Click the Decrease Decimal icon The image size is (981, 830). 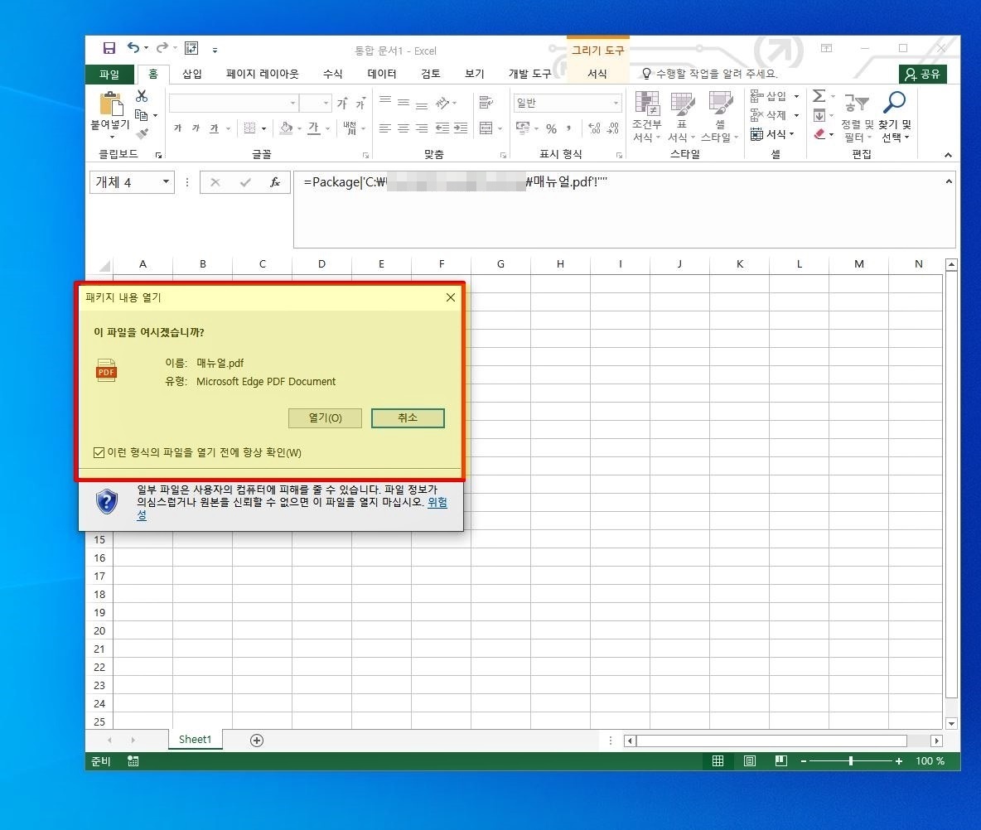pyautogui.click(x=613, y=128)
